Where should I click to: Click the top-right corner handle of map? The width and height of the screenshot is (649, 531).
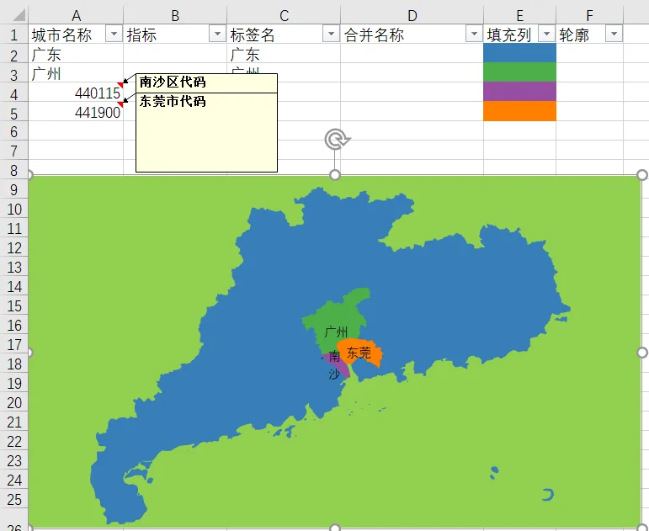pos(642,175)
